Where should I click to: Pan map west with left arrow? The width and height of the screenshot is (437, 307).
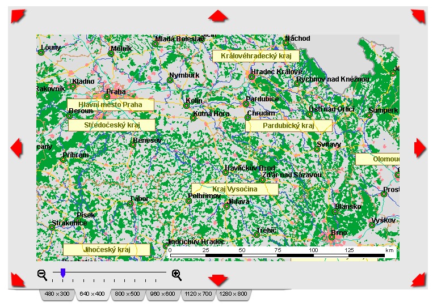[16, 148]
